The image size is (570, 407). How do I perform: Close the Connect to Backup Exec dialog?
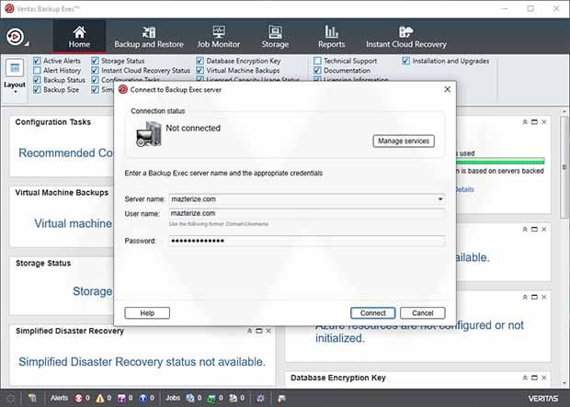click(448, 89)
